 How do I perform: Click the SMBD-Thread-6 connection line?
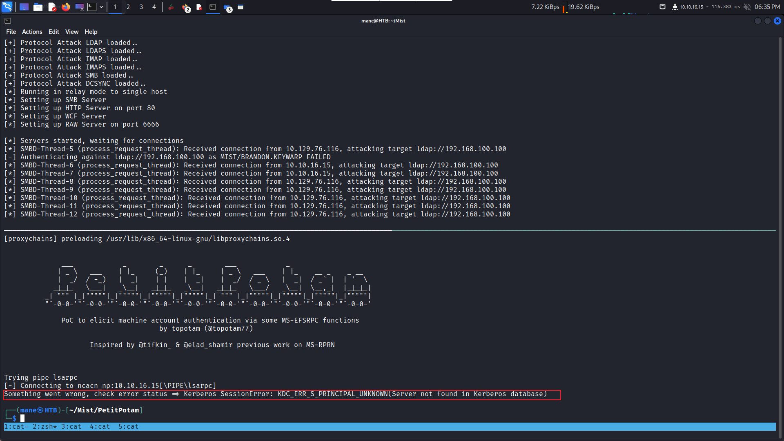coord(251,165)
